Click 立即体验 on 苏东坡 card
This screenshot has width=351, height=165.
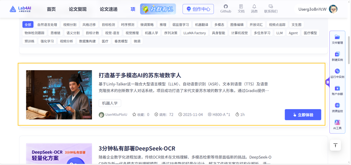[303, 115]
